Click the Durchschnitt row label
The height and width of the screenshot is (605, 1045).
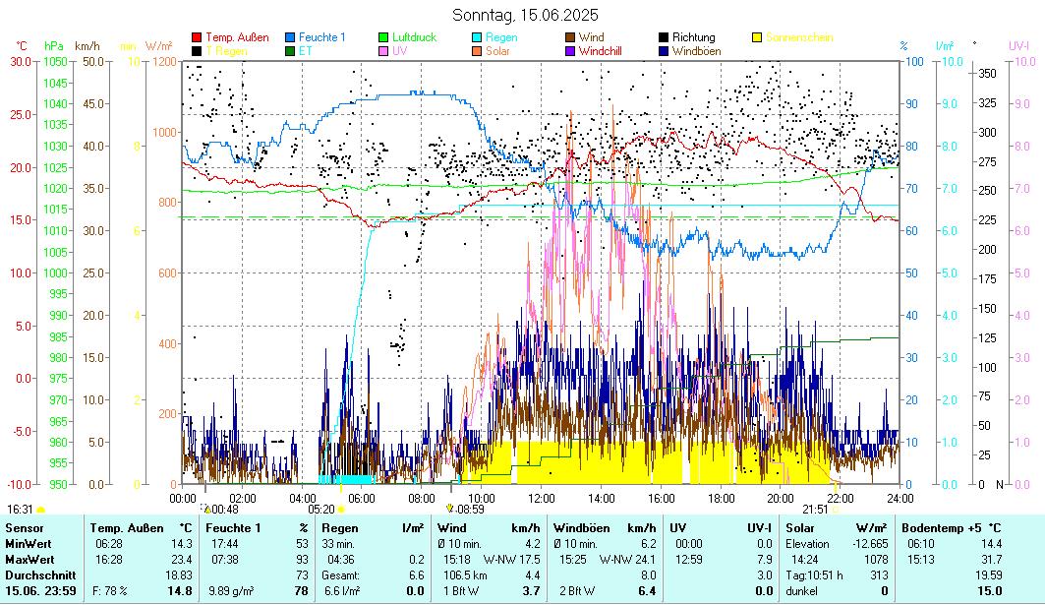coord(36,575)
